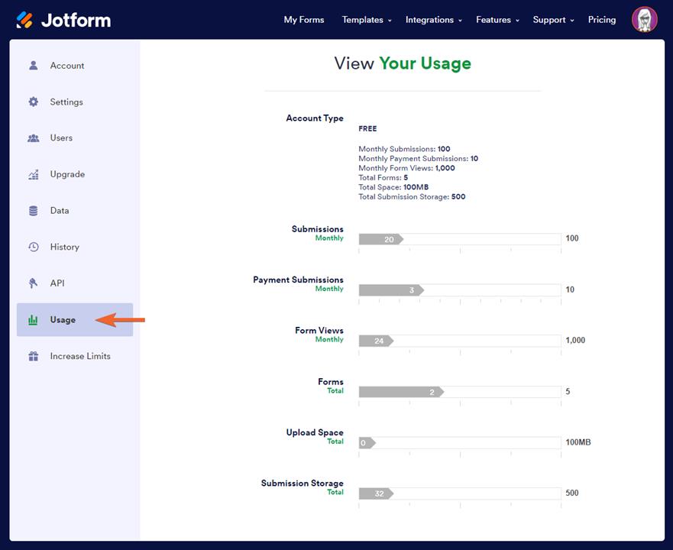Click the Settings gear icon

33,102
